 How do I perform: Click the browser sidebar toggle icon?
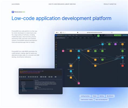[61, 32]
